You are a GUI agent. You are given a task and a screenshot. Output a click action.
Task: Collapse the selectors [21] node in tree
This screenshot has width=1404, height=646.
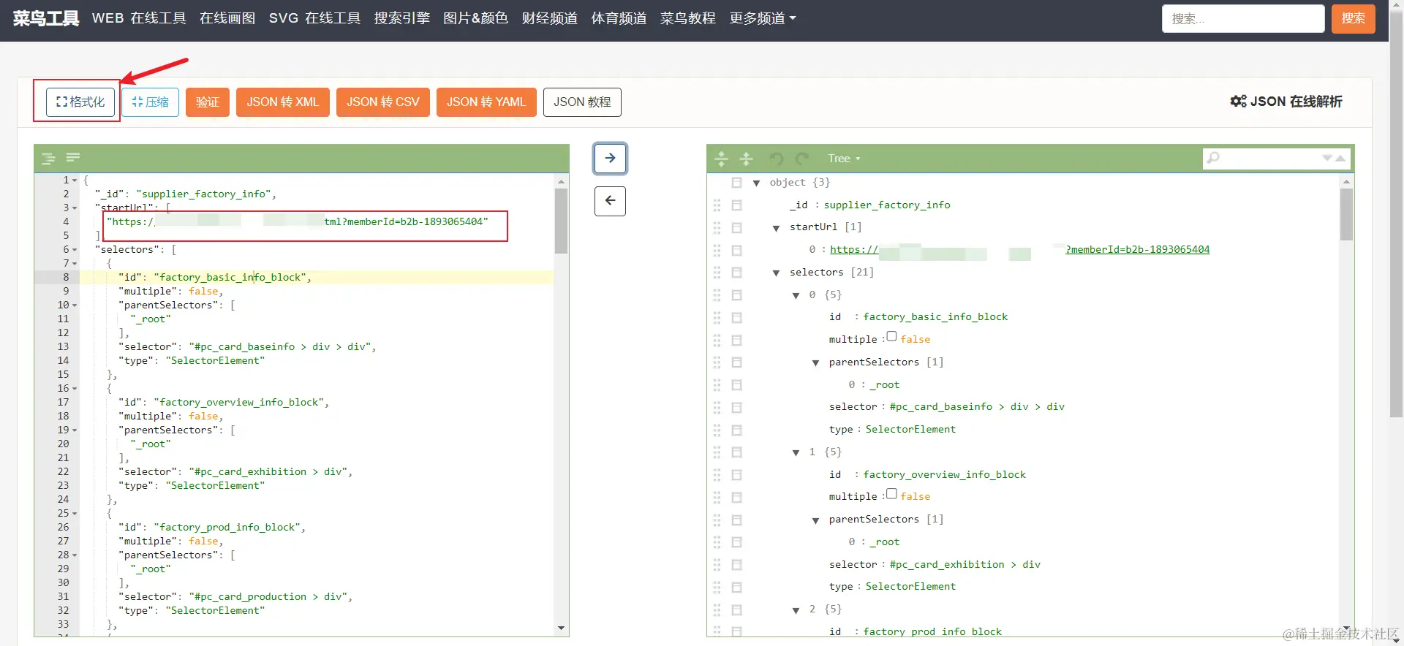(776, 273)
